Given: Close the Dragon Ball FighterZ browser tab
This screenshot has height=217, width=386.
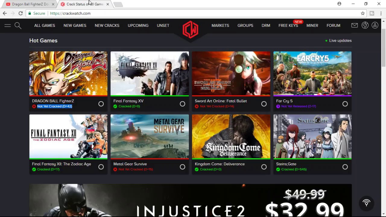Looking at the screenshot, I should pos(53,4).
